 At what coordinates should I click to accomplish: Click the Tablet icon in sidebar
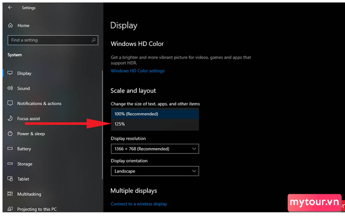(10, 179)
